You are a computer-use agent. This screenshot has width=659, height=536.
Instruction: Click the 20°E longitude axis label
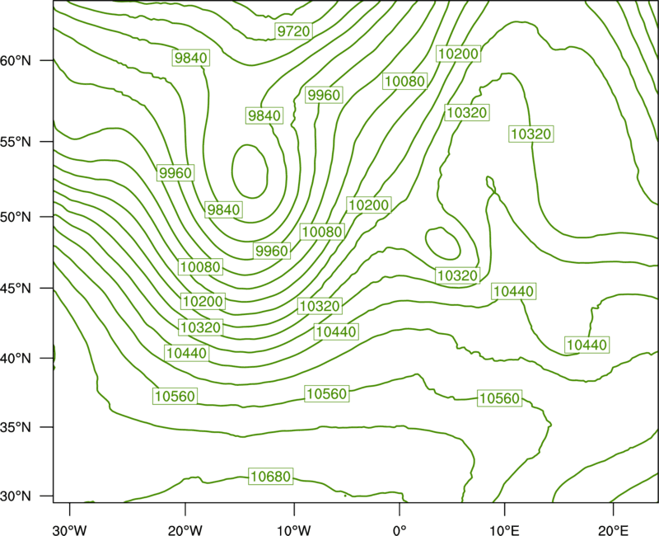point(613,529)
